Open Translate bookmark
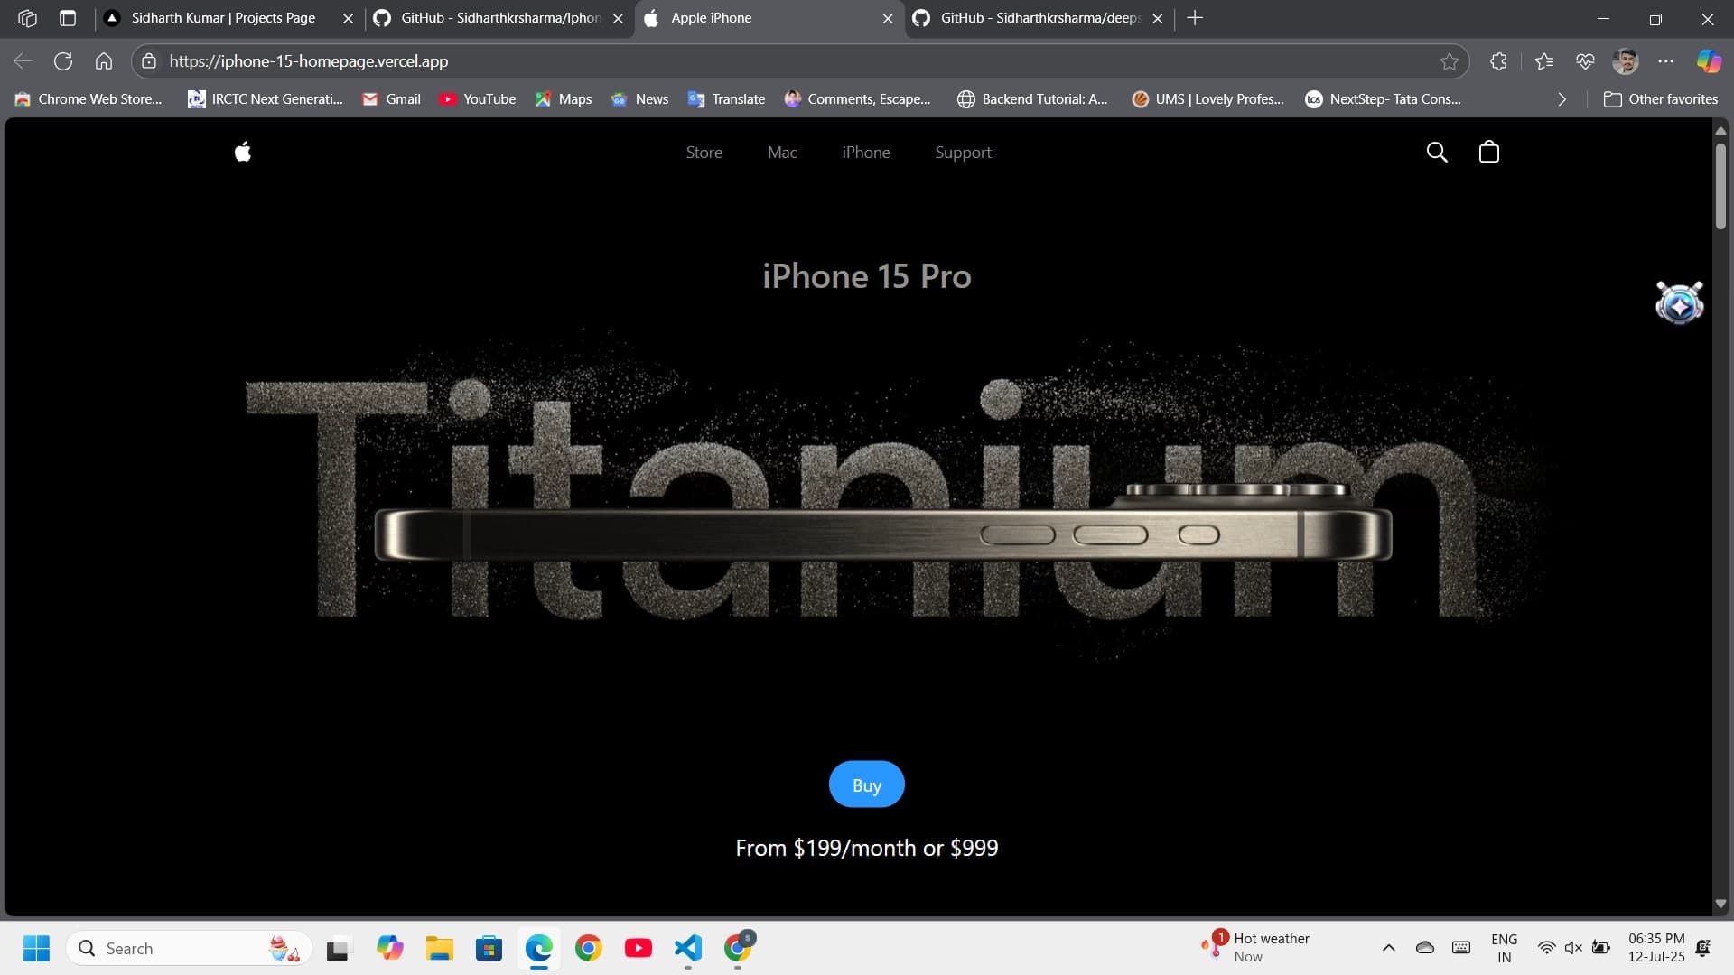The image size is (1734, 975). tap(726, 99)
